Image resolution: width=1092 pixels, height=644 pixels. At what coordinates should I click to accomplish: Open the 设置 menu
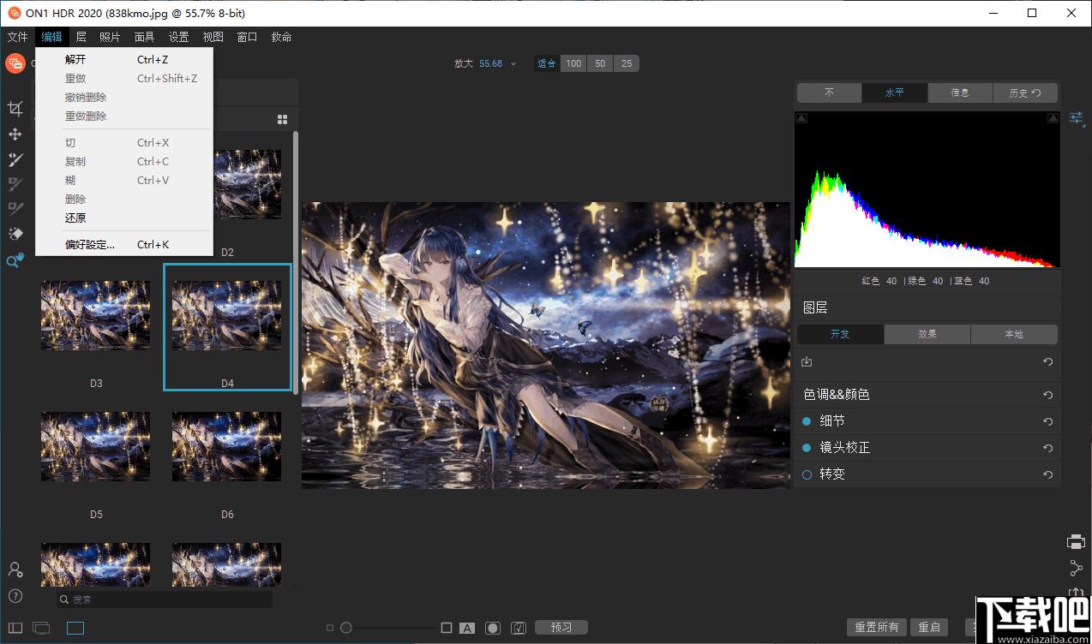(x=178, y=37)
